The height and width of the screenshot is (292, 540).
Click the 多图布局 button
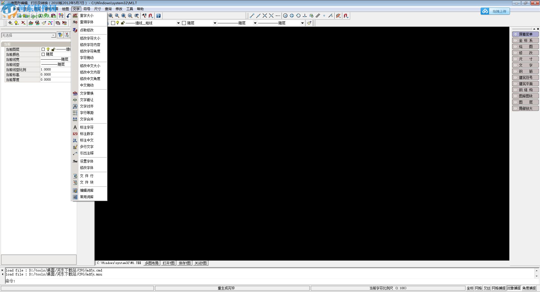[152, 263]
